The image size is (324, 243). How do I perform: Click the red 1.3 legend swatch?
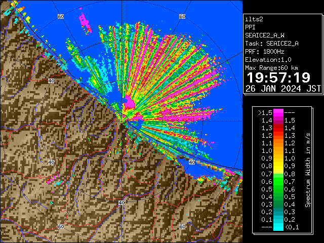point(278,132)
